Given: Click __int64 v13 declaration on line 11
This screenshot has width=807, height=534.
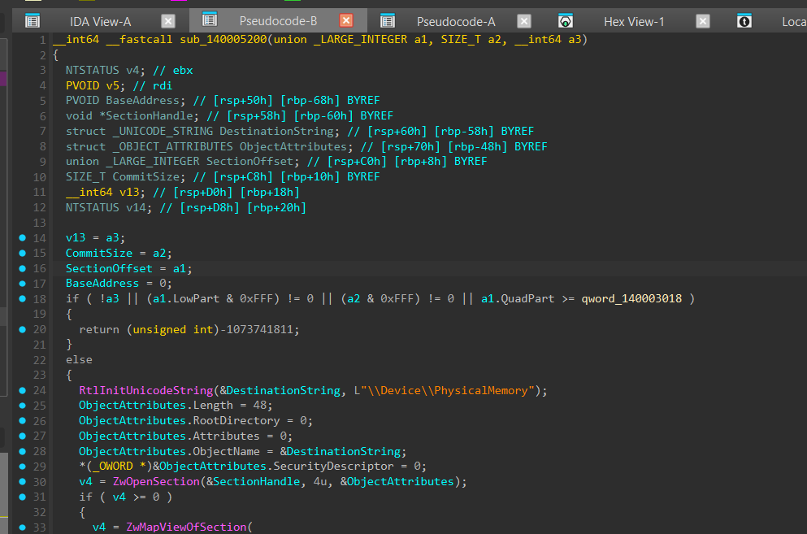Looking at the screenshot, I should tap(105, 192).
